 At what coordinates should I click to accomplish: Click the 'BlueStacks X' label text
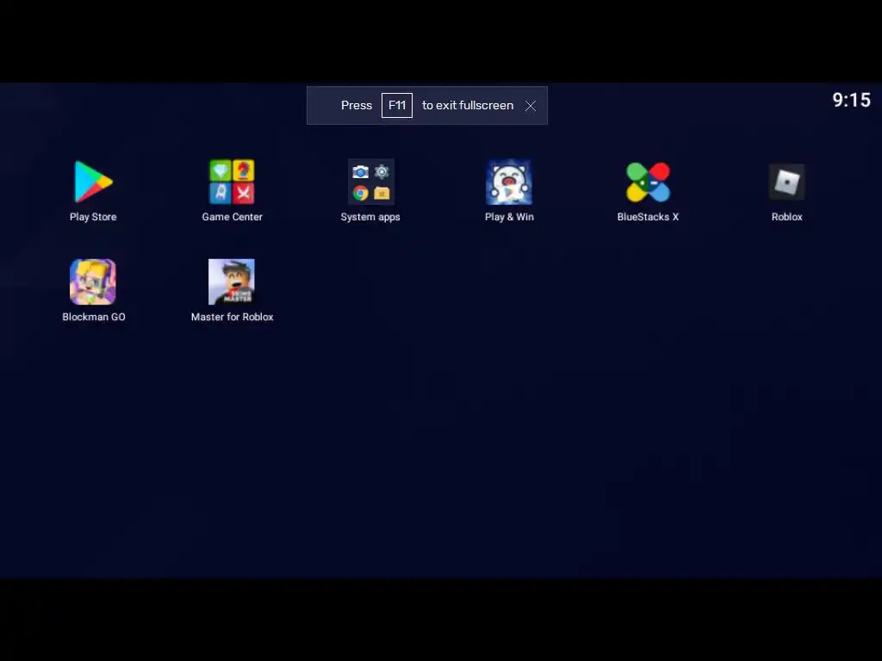coord(648,217)
